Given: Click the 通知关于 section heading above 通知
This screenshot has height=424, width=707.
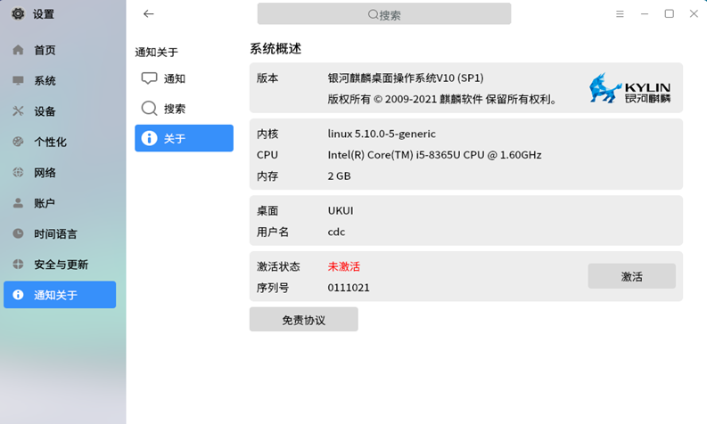Looking at the screenshot, I should (156, 53).
